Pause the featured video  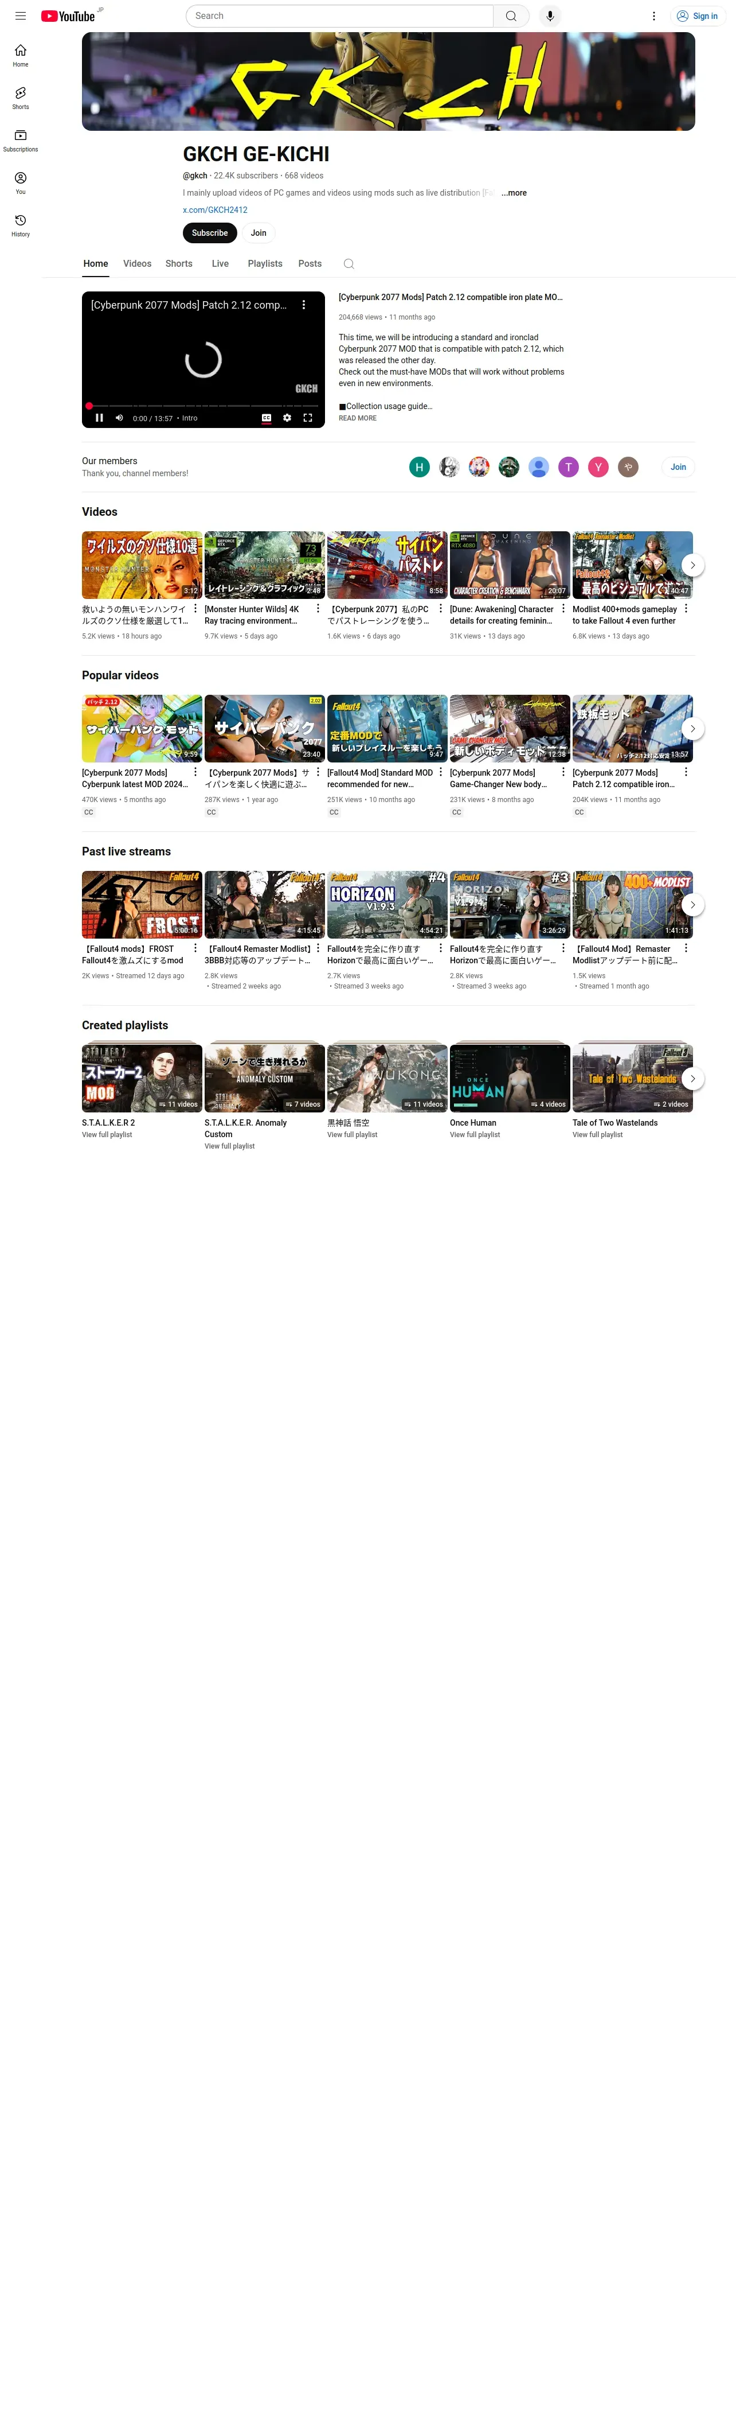pyautogui.click(x=99, y=418)
